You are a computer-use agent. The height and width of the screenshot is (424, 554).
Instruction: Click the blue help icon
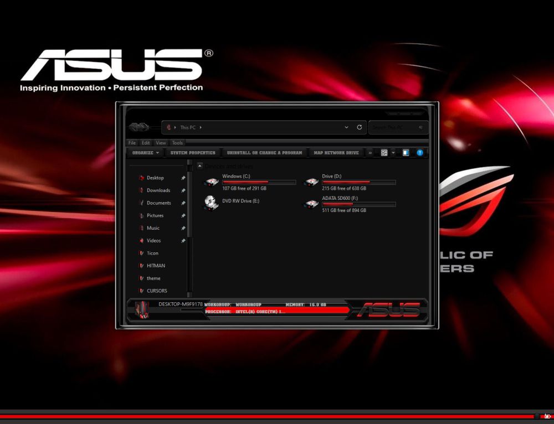[x=420, y=153]
